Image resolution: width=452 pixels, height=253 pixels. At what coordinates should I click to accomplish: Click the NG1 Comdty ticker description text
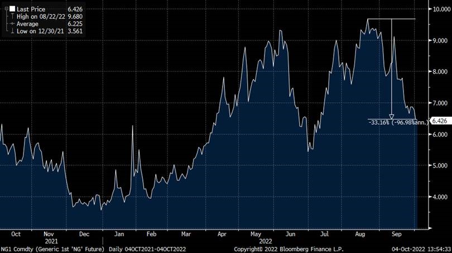click(x=54, y=249)
